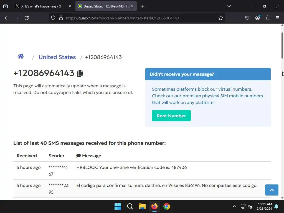
Task: Open the extensions puzzle icon
Action: coord(268,18)
